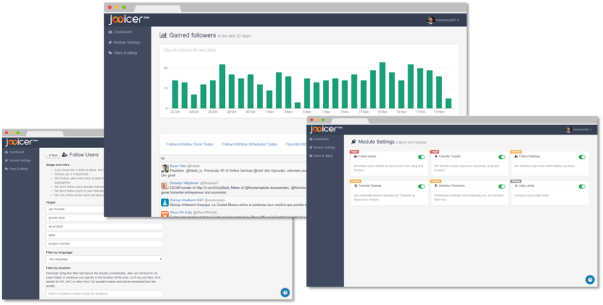Switch to Follow/Unfollow Scheduled Tasks tab
This screenshot has width=603, height=305.
249,144
